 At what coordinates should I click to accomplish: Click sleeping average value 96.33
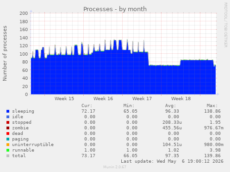(172, 111)
